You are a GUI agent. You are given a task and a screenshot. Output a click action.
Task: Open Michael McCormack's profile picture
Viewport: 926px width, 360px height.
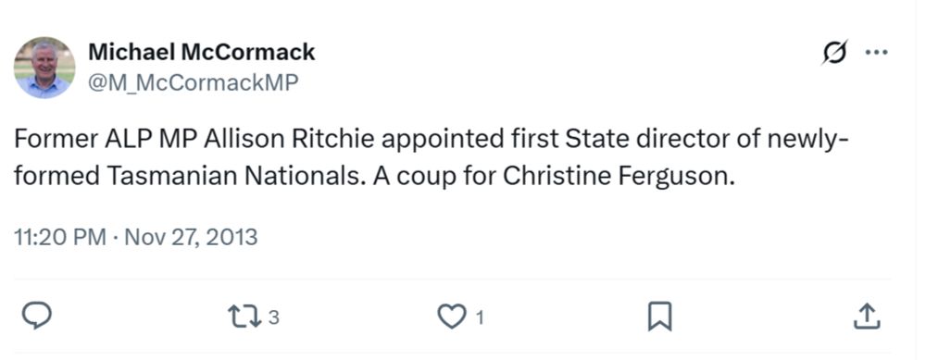44,68
